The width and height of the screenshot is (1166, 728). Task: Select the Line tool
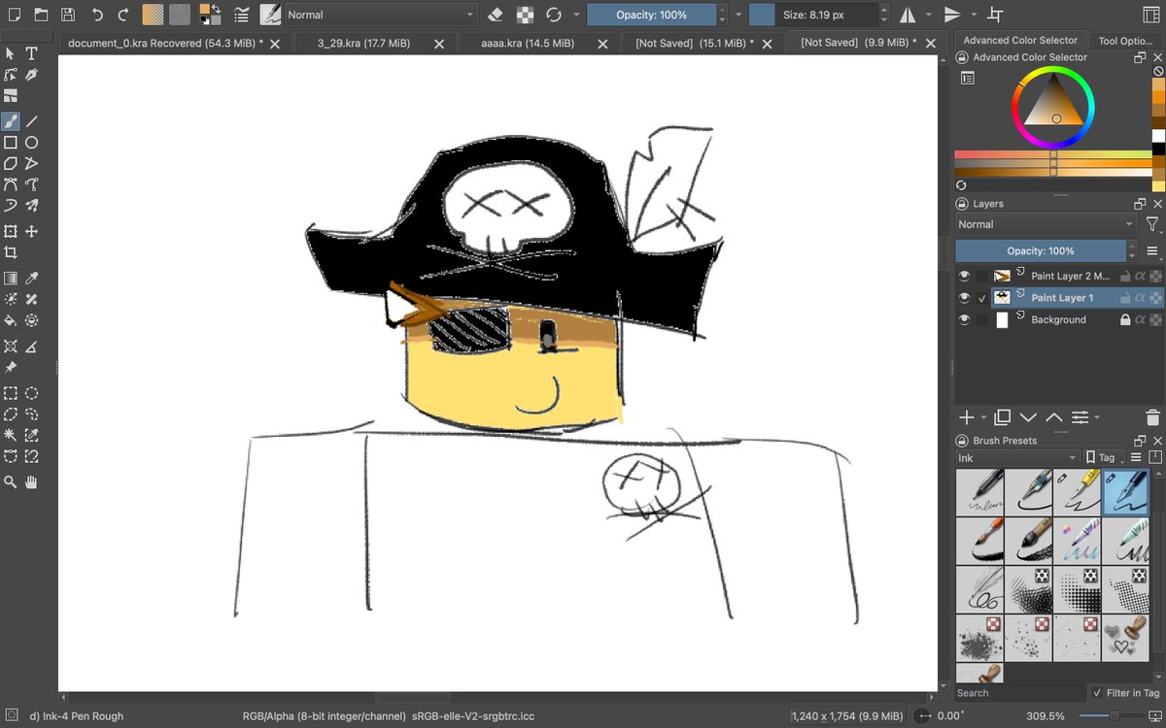click(x=31, y=121)
